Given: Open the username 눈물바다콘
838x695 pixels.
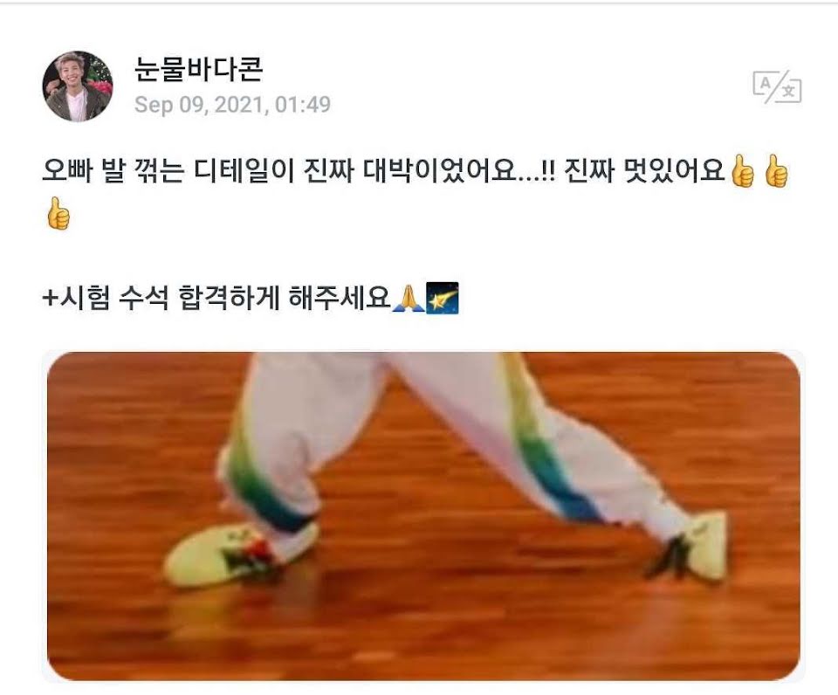Looking at the screenshot, I should (198, 69).
